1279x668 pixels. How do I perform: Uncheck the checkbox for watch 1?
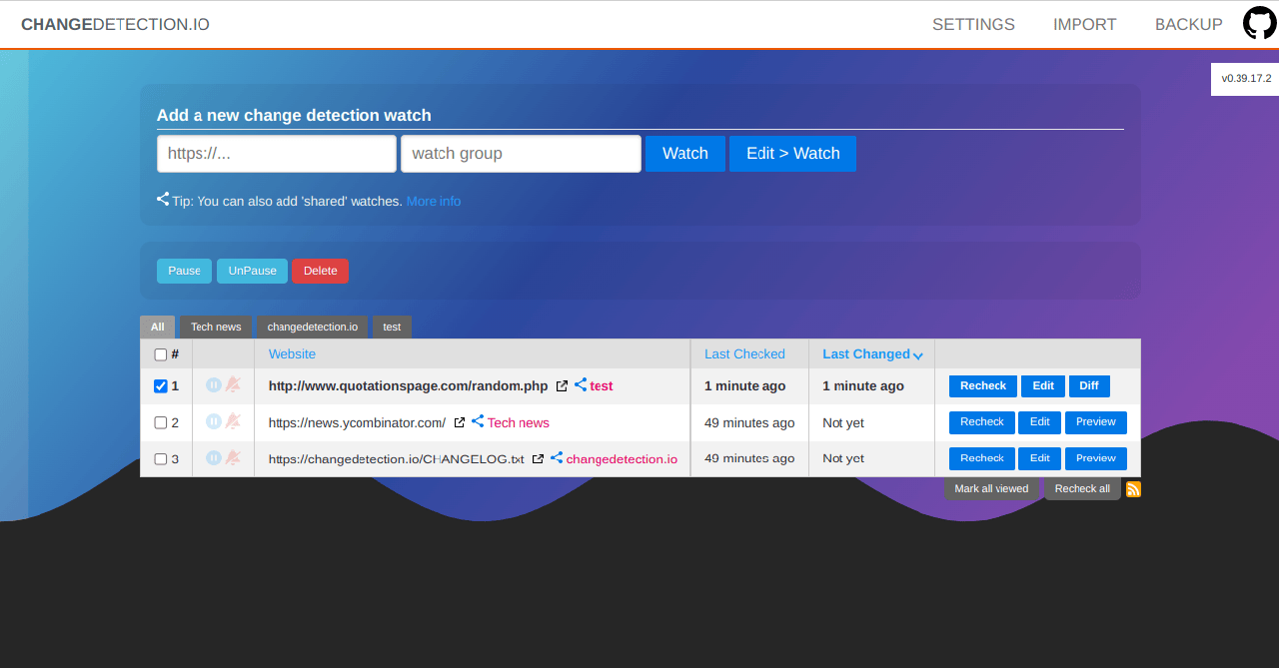[161, 386]
